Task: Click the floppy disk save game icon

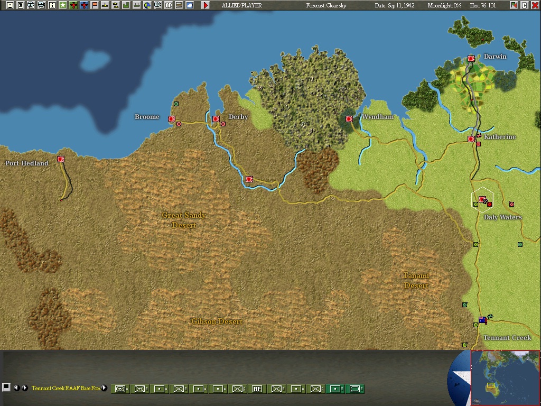Action: pos(10,5)
